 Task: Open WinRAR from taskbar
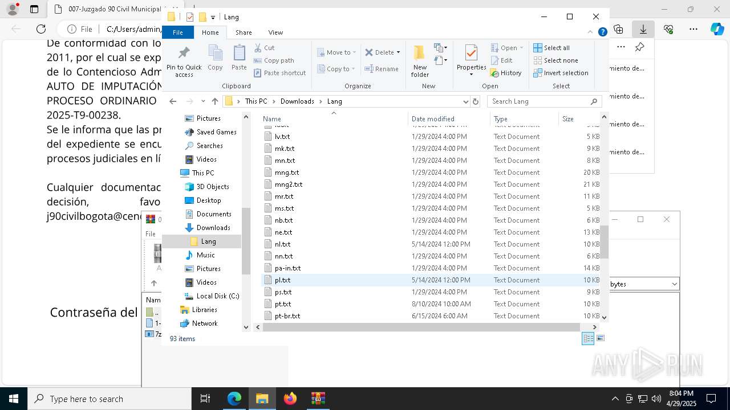pyautogui.click(x=318, y=399)
